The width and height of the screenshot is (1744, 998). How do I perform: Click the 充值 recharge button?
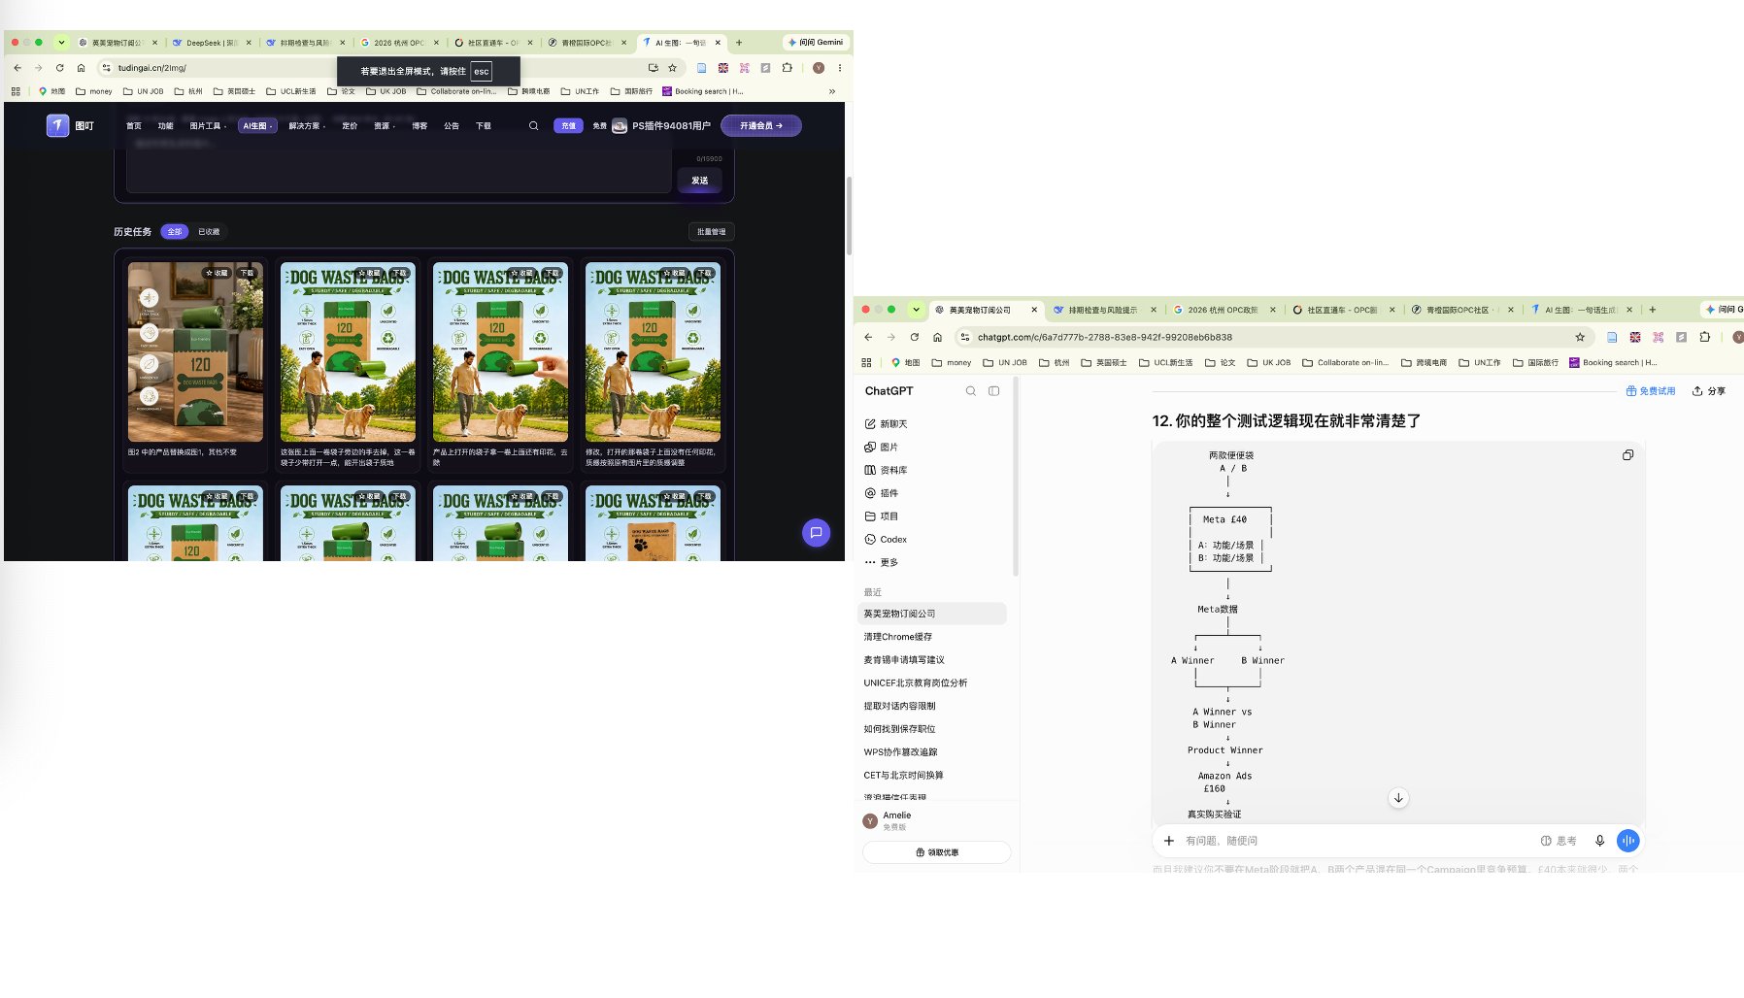point(568,126)
